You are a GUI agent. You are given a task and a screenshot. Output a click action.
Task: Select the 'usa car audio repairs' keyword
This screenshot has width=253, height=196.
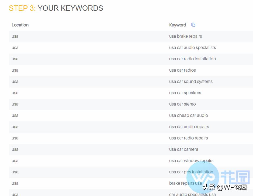tap(189, 127)
